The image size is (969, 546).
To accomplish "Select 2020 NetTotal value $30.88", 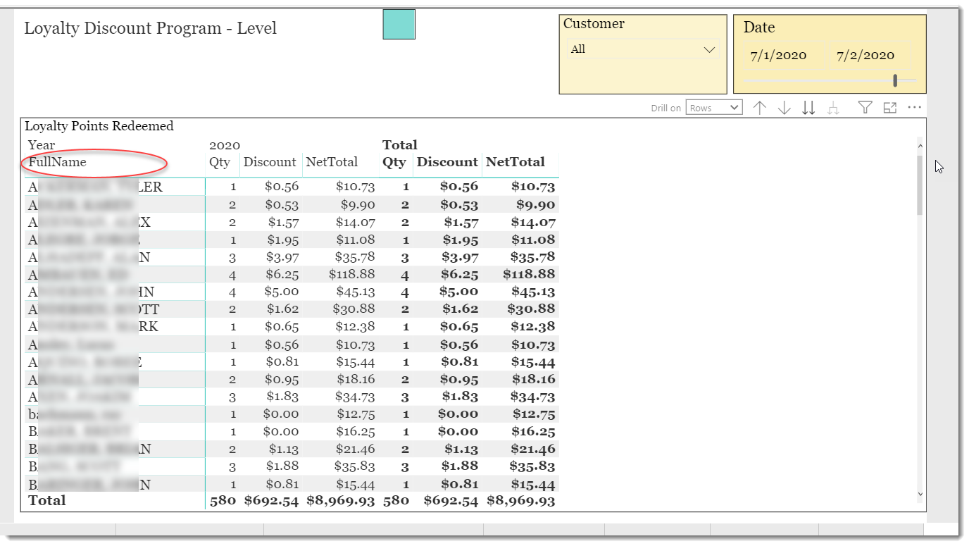I will click(x=355, y=309).
